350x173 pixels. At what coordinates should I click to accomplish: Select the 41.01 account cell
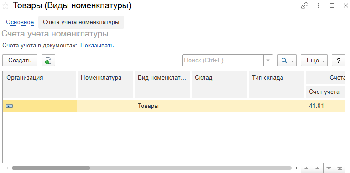click(325, 106)
